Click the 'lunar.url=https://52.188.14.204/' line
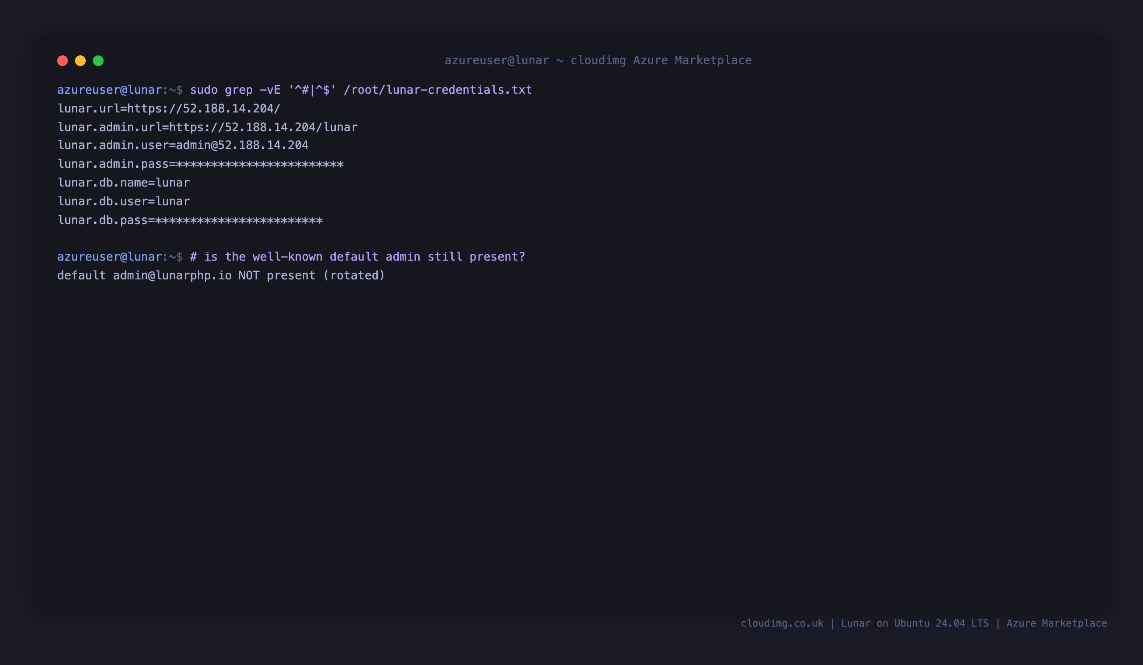 [x=169, y=109]
